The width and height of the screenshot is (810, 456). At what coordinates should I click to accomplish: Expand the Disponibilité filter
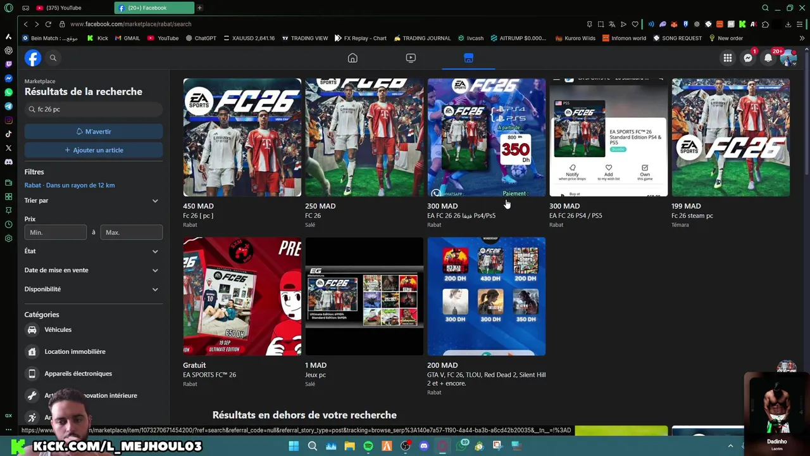point(92,289)
